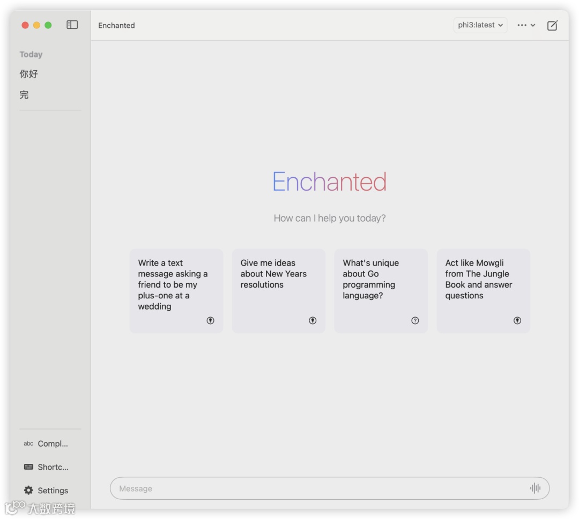The width and height of the screenshot is (579, 519).
Task: Click lightbulb icon on wedding prompt card
Action: click(210, 320)
